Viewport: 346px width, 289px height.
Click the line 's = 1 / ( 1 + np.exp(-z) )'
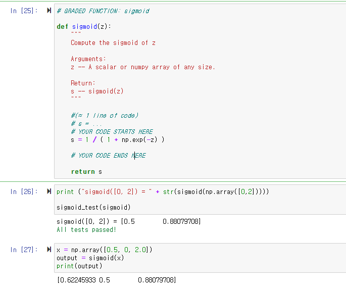click(118, 140)
